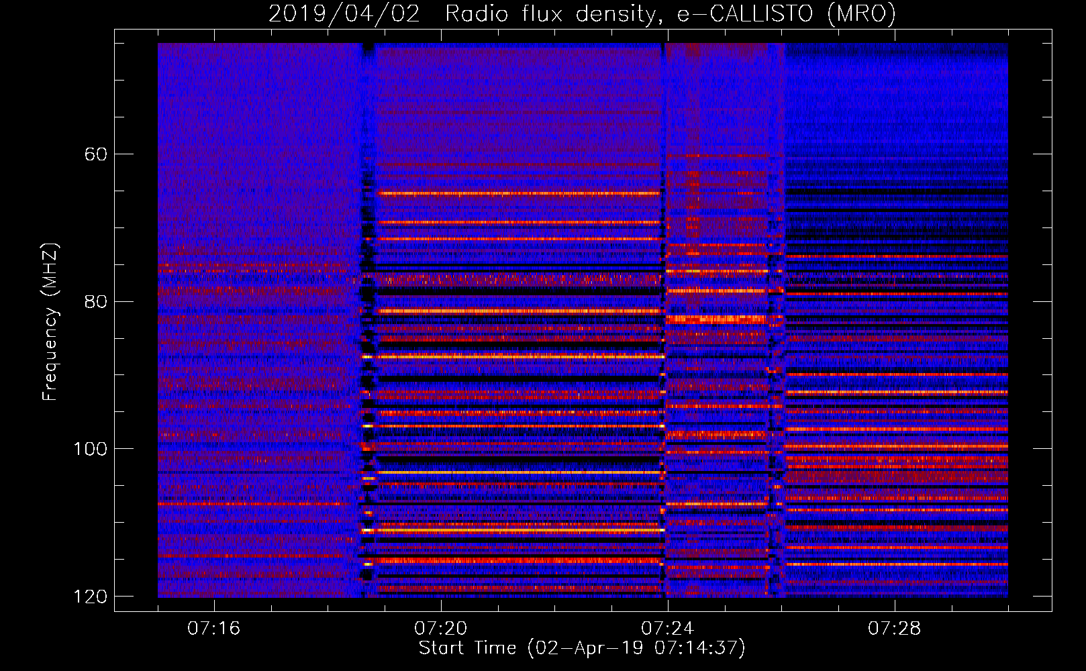Click the plot title '2019/04/02 Radio flux density, e-CALLISTO (MRO)'

[582, 13]
